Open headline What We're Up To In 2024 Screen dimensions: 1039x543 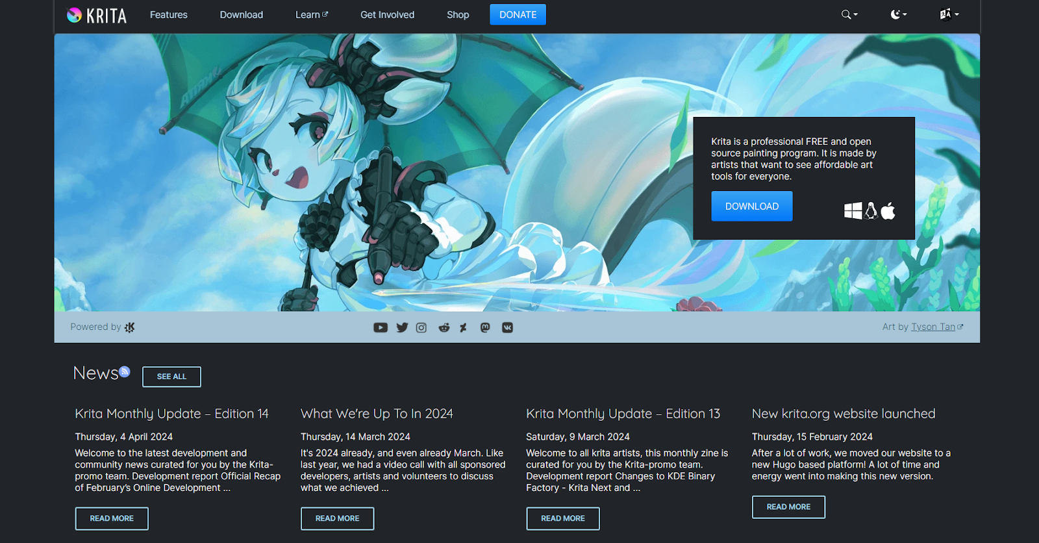pos(377,414)
